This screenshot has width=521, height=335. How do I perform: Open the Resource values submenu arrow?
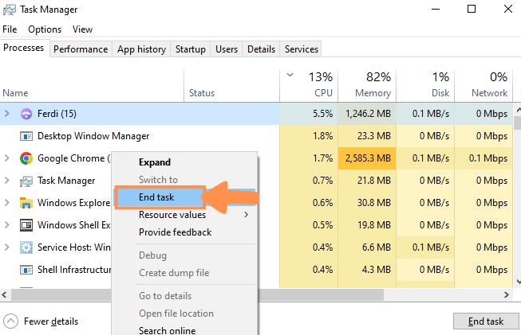pos(247,215)
